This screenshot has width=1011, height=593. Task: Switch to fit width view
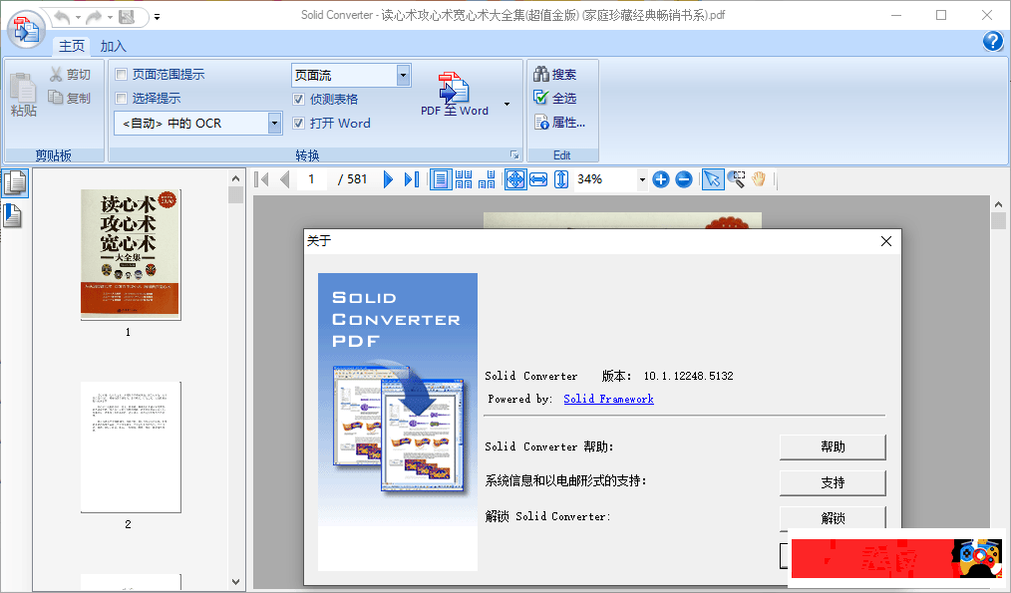pyautogui.click(x=538, y=179)
